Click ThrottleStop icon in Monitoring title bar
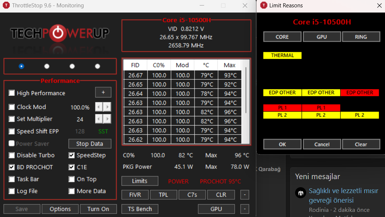Image resolution: width=385 pixels, height=217 pixels. (6, 5)
